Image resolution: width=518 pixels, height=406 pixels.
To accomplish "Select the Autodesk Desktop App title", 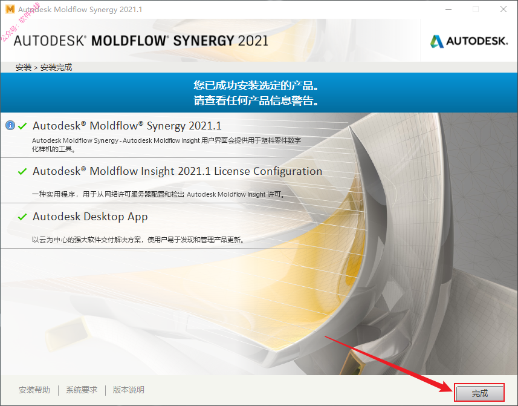I will click(90, 217).
